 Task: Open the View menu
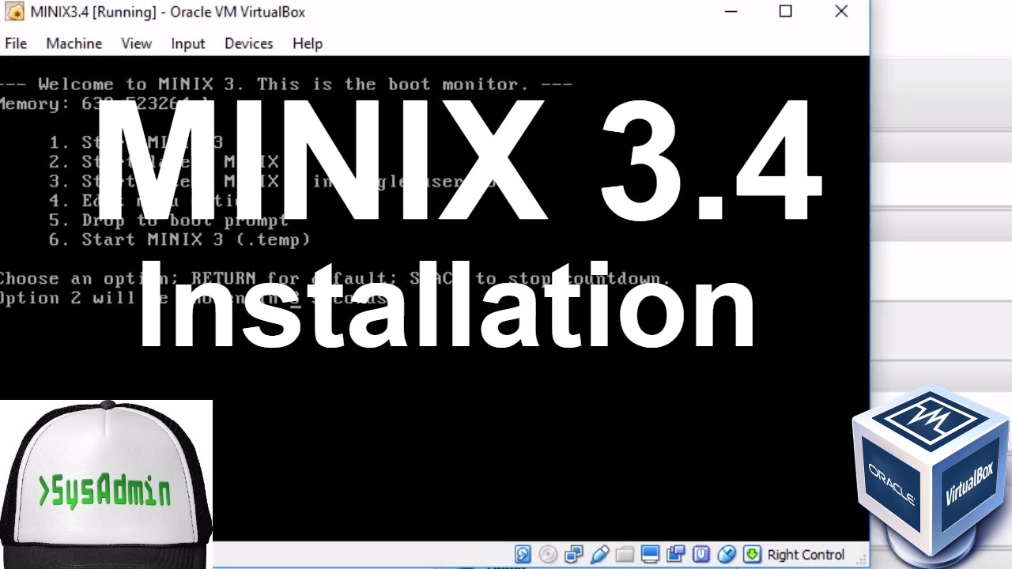(136, 43)
